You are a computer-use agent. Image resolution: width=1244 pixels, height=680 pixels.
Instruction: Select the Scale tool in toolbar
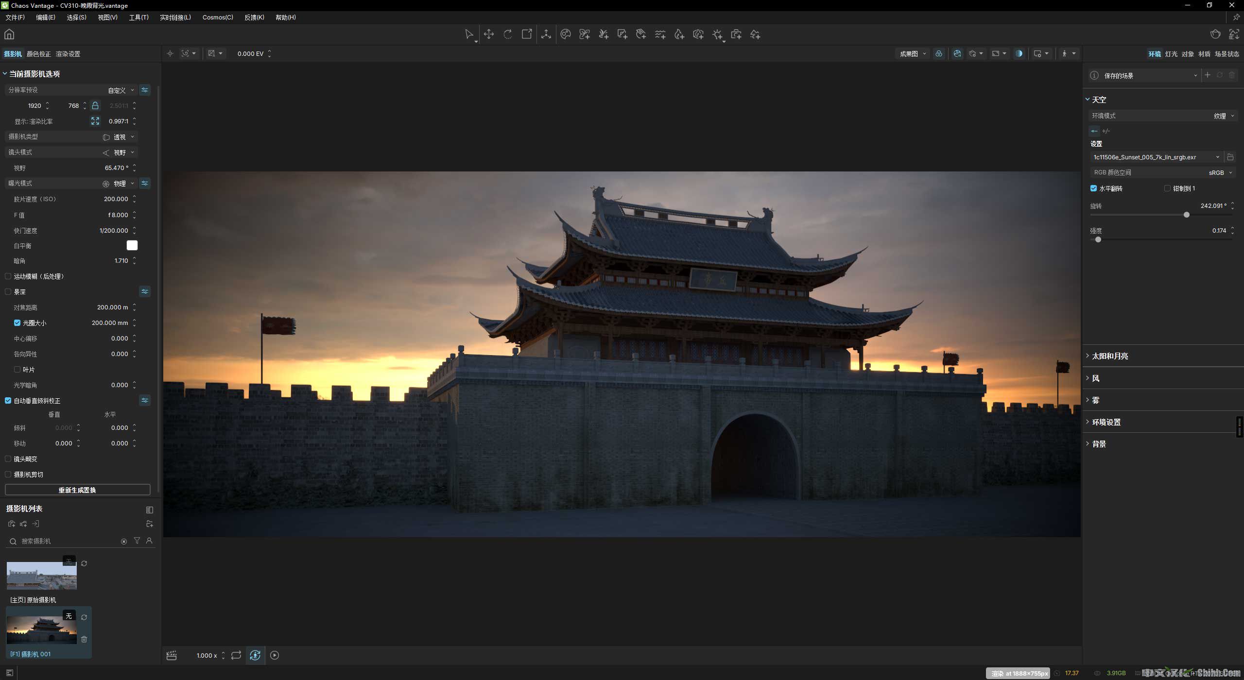(527, 34)
